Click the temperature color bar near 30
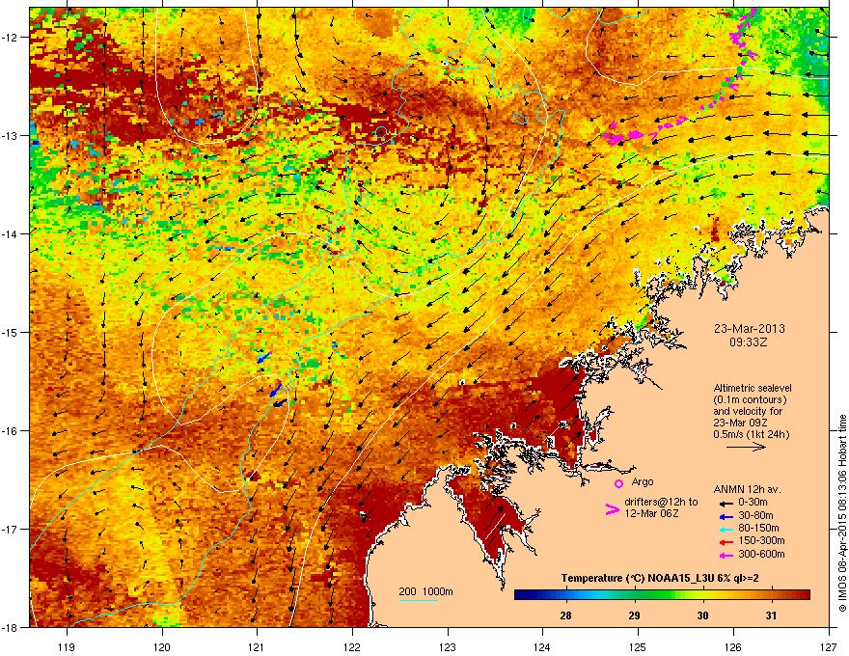 [x=702, y=595]
